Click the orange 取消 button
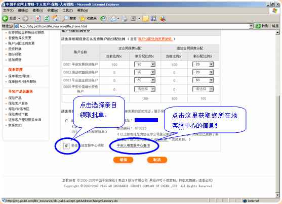 tap(157, 160)
